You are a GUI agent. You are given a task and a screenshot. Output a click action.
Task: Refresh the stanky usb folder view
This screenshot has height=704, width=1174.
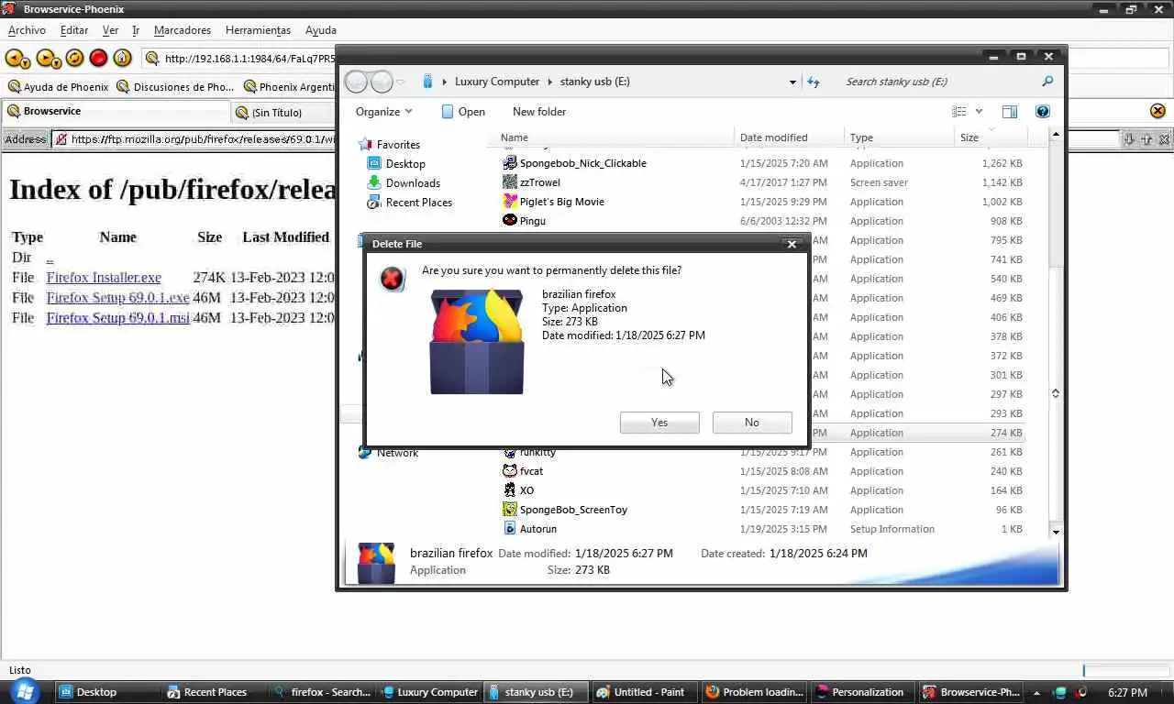(x=813, y=82)
